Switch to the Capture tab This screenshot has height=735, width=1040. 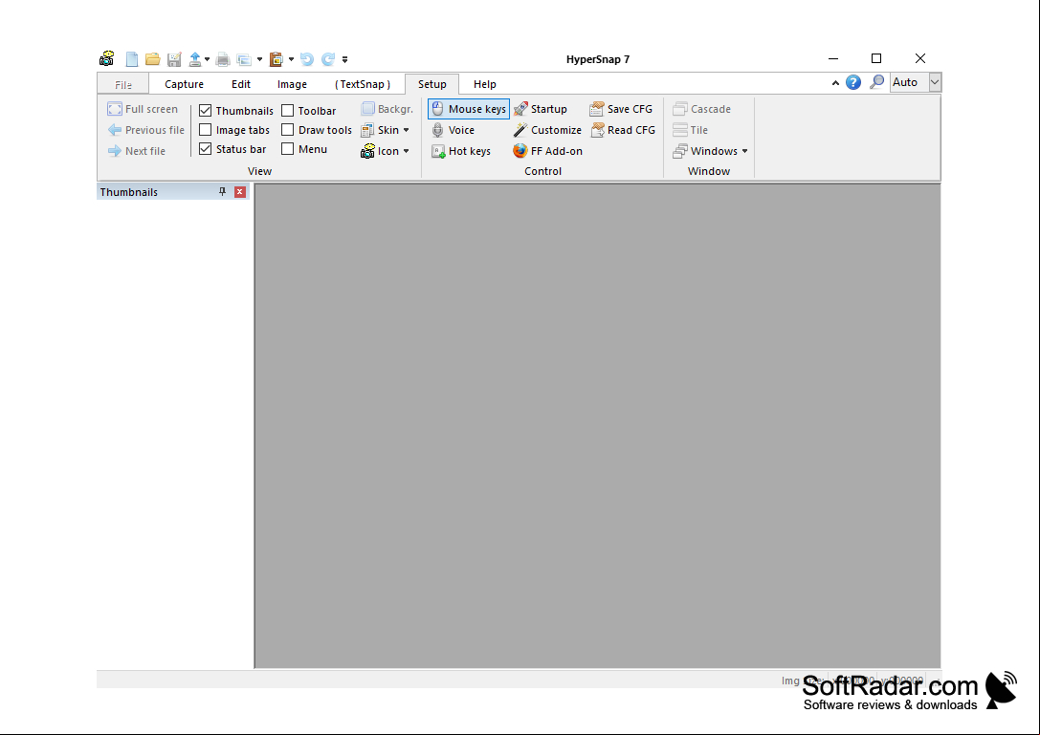click(184, 84)
